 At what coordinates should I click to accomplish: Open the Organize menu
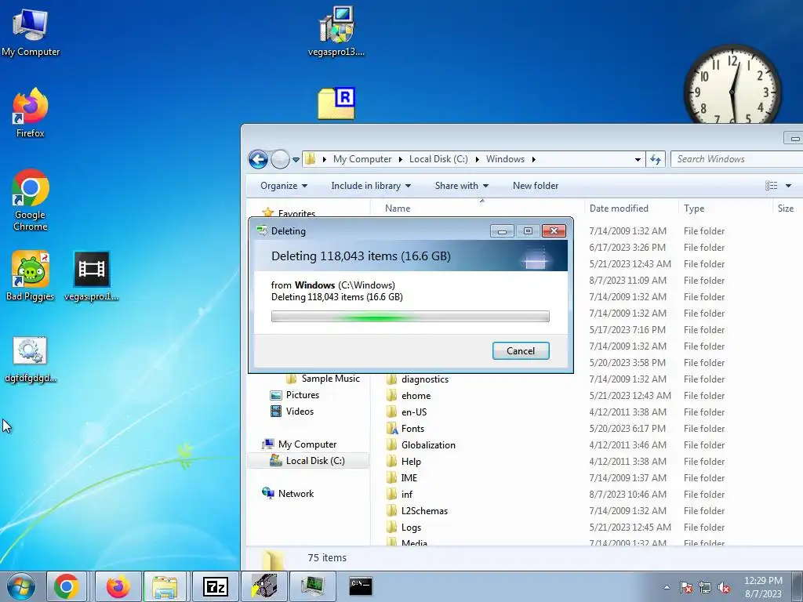(284, 186)
